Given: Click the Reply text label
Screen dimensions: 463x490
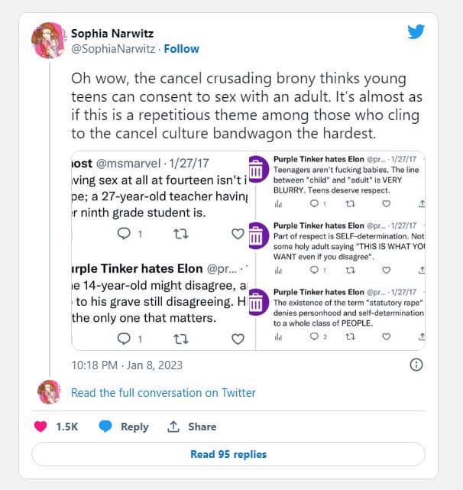Looking at the screenshot, I should point(134,427).
